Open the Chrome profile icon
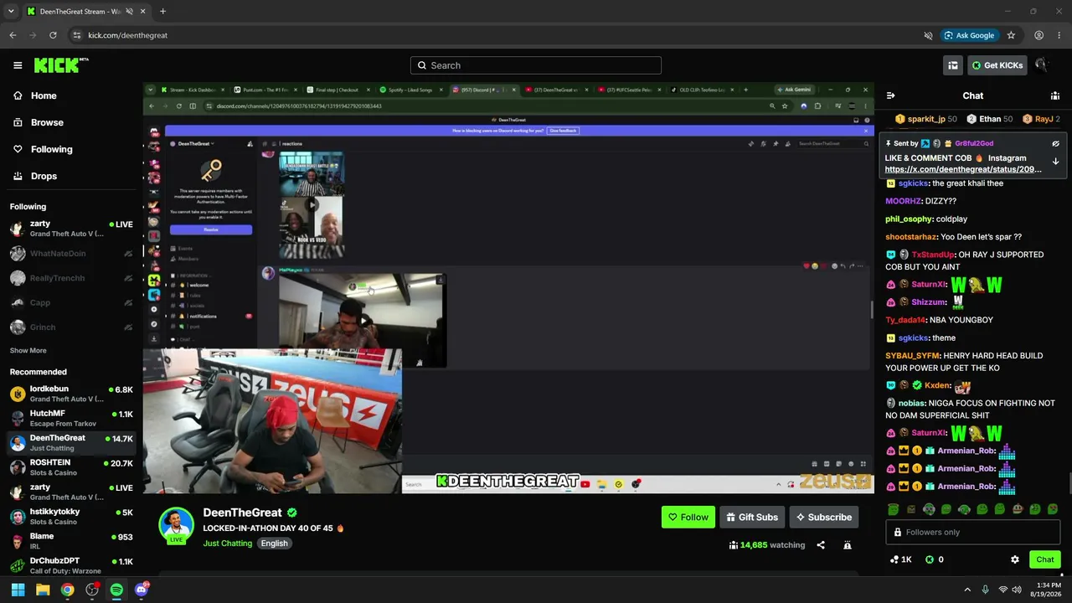Image resolution: width=1072 pixels, height=603 pixels. 1038,35
